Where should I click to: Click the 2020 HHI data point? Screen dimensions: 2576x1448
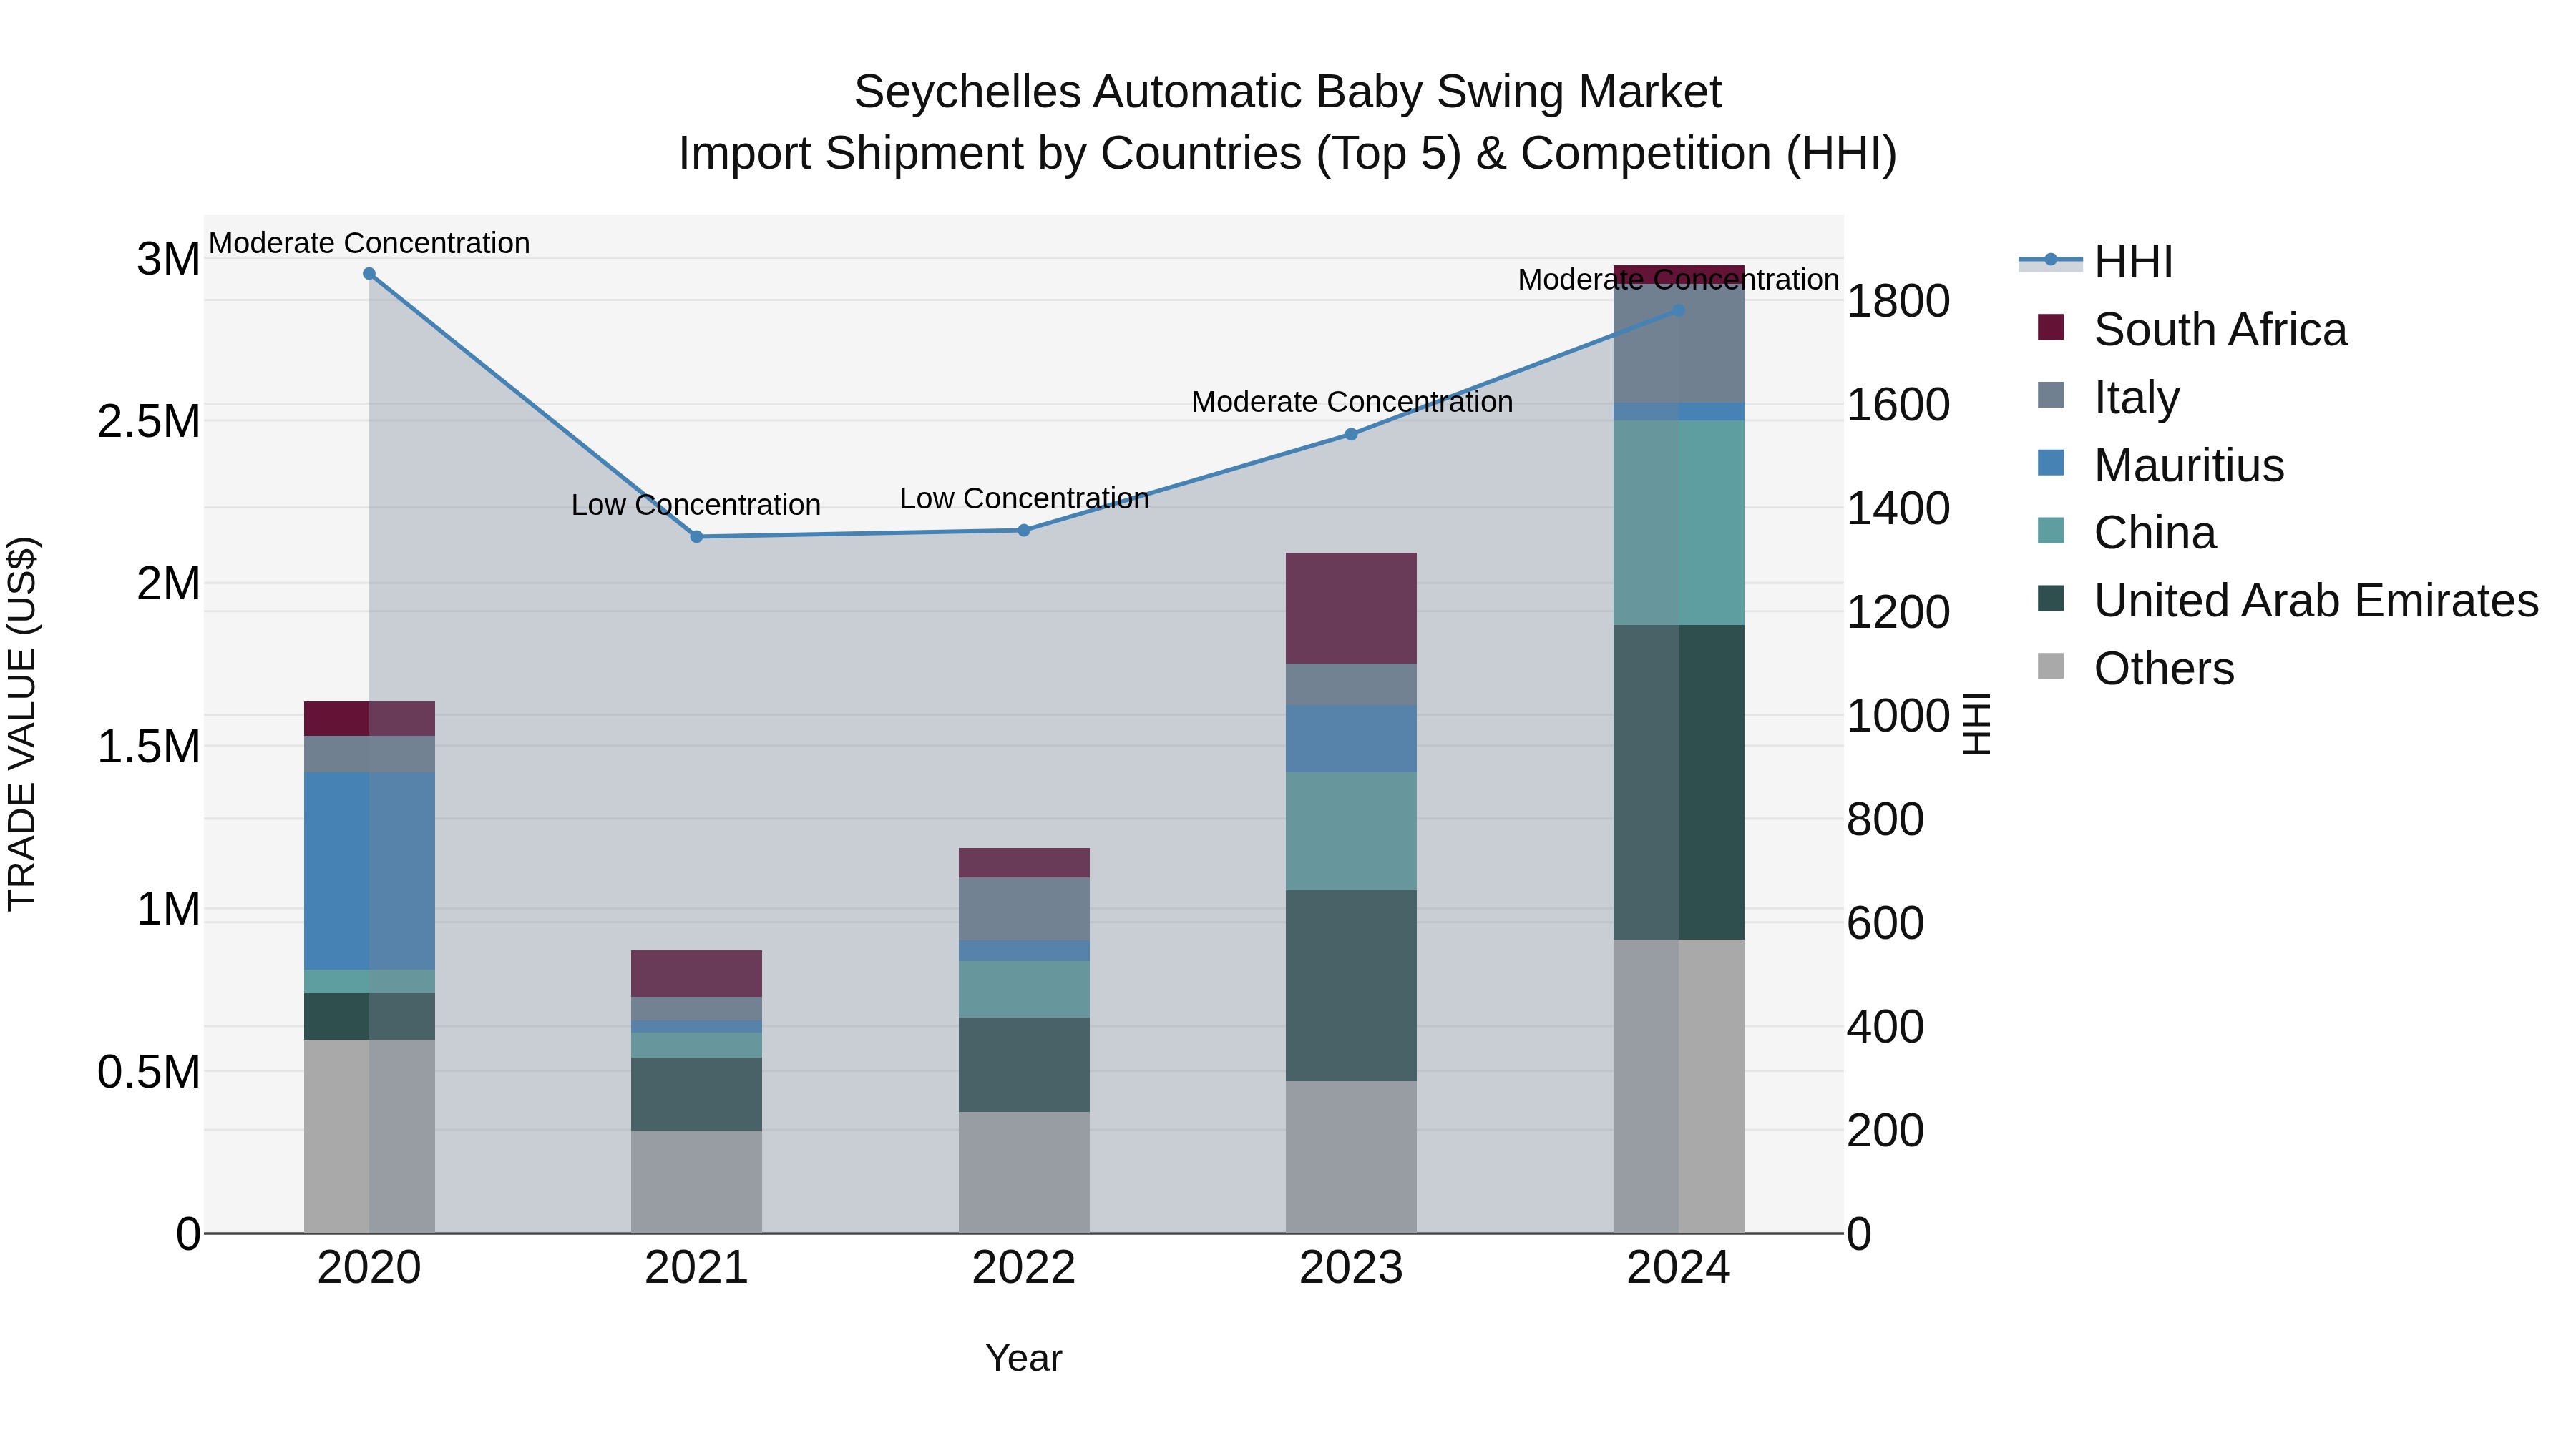[x=369, y=274]
